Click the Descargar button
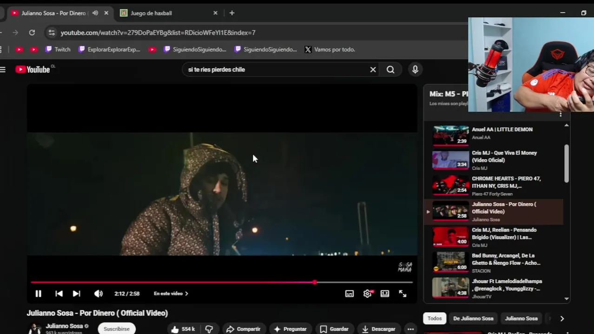Image resolution: width=594 pixels, height=334 pixels. (x=378, y=329)
